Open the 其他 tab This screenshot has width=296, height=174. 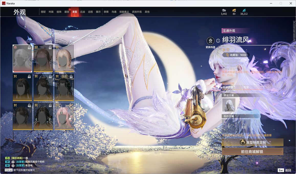point(147,12)
